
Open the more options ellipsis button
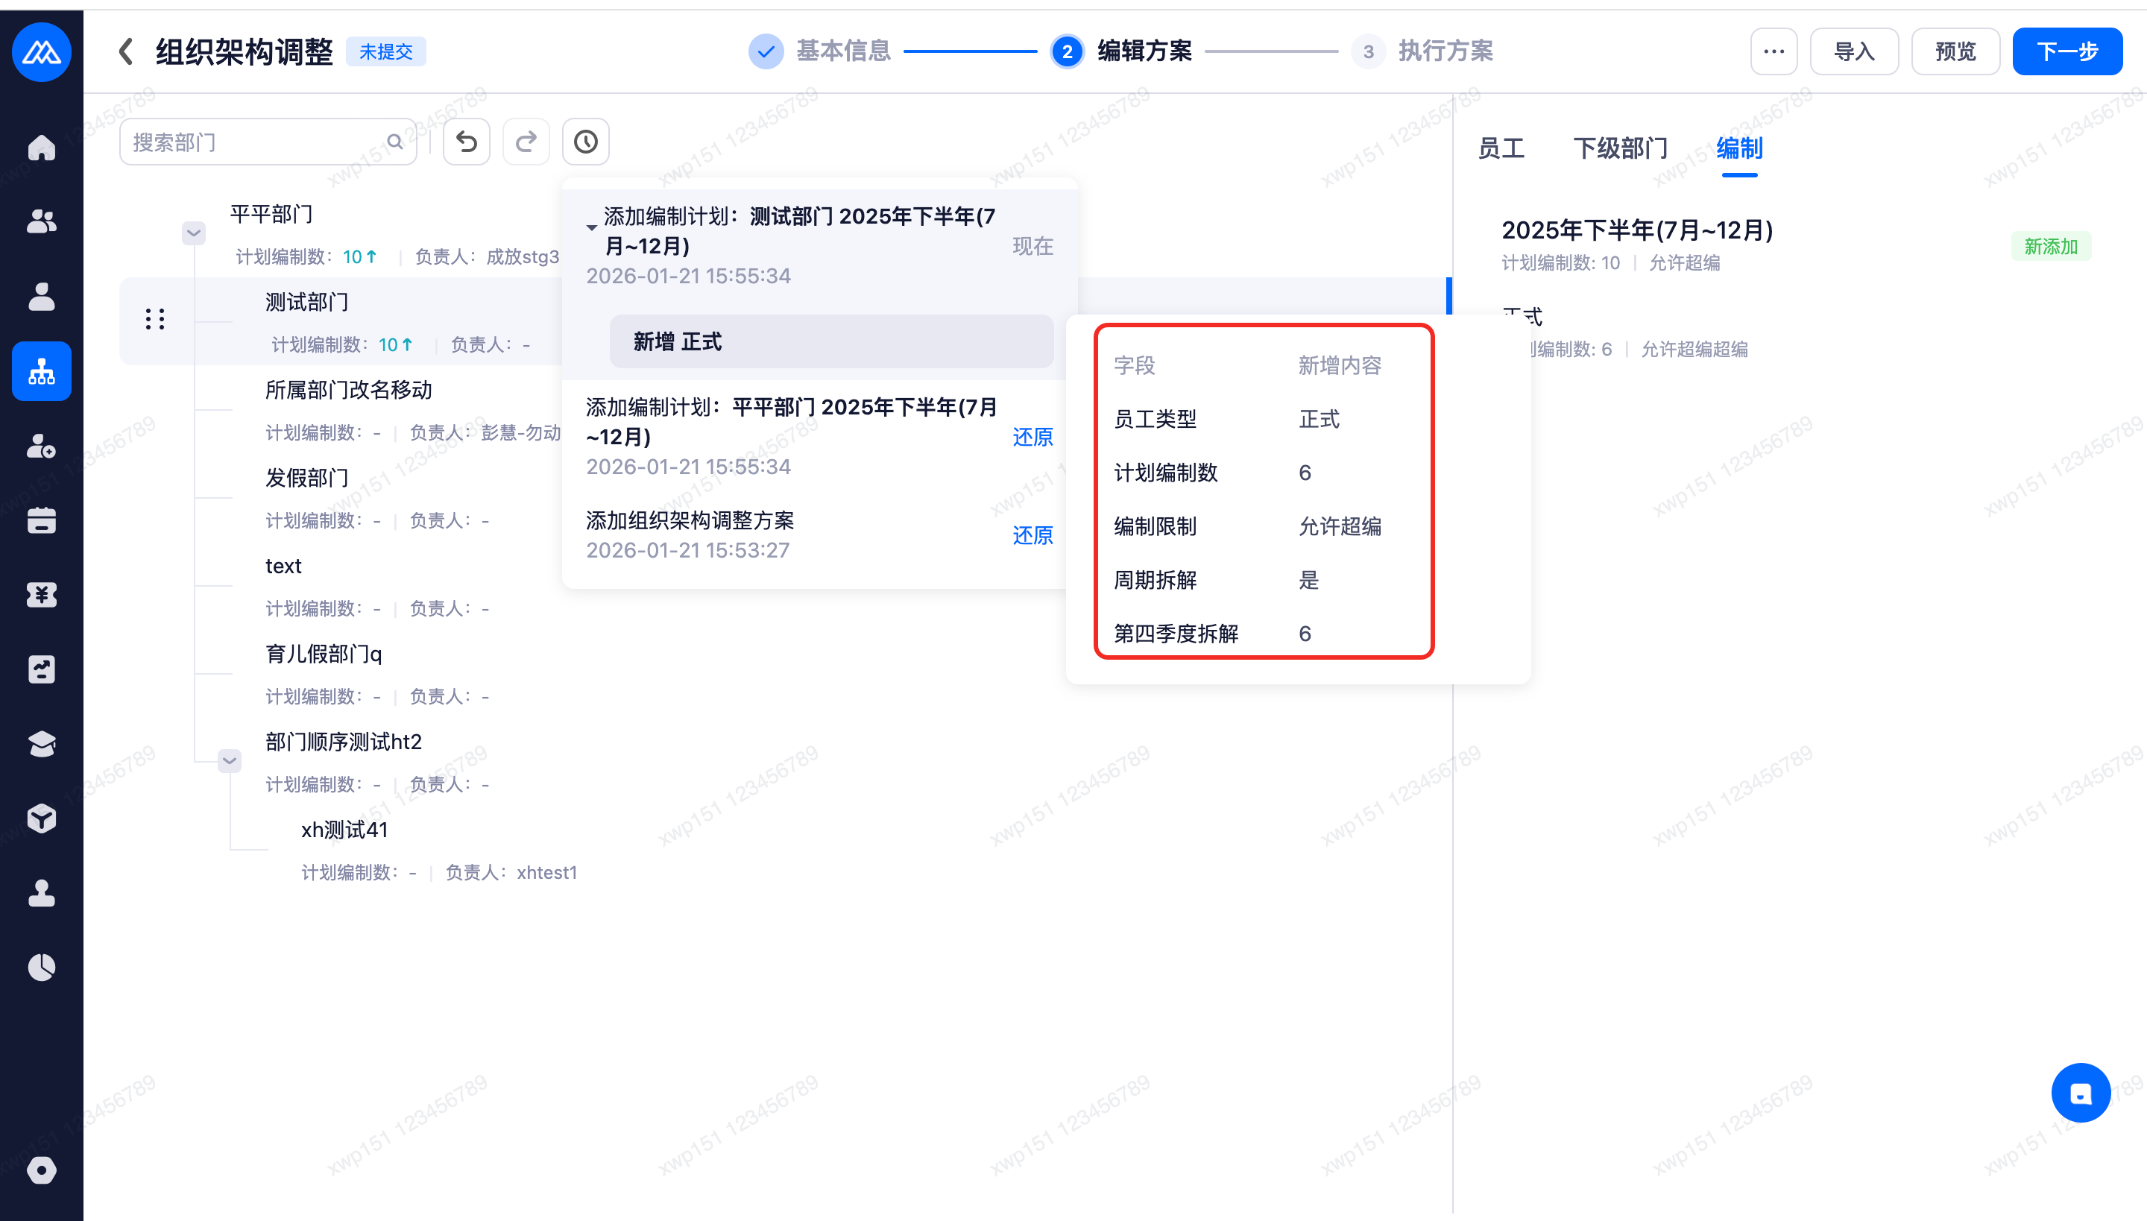click(x=1773, y=51)
